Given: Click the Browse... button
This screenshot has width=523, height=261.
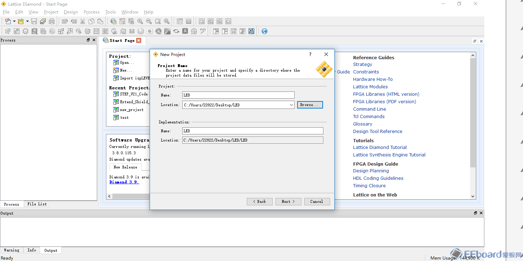Looking at the screenshot, I should point(310,105).
